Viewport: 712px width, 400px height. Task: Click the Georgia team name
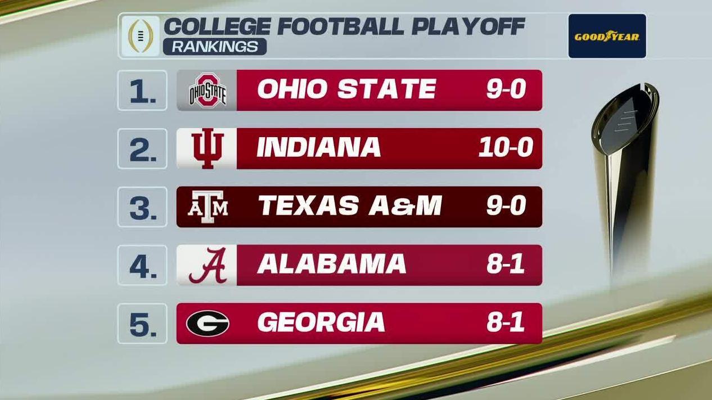tap(321, 324)
